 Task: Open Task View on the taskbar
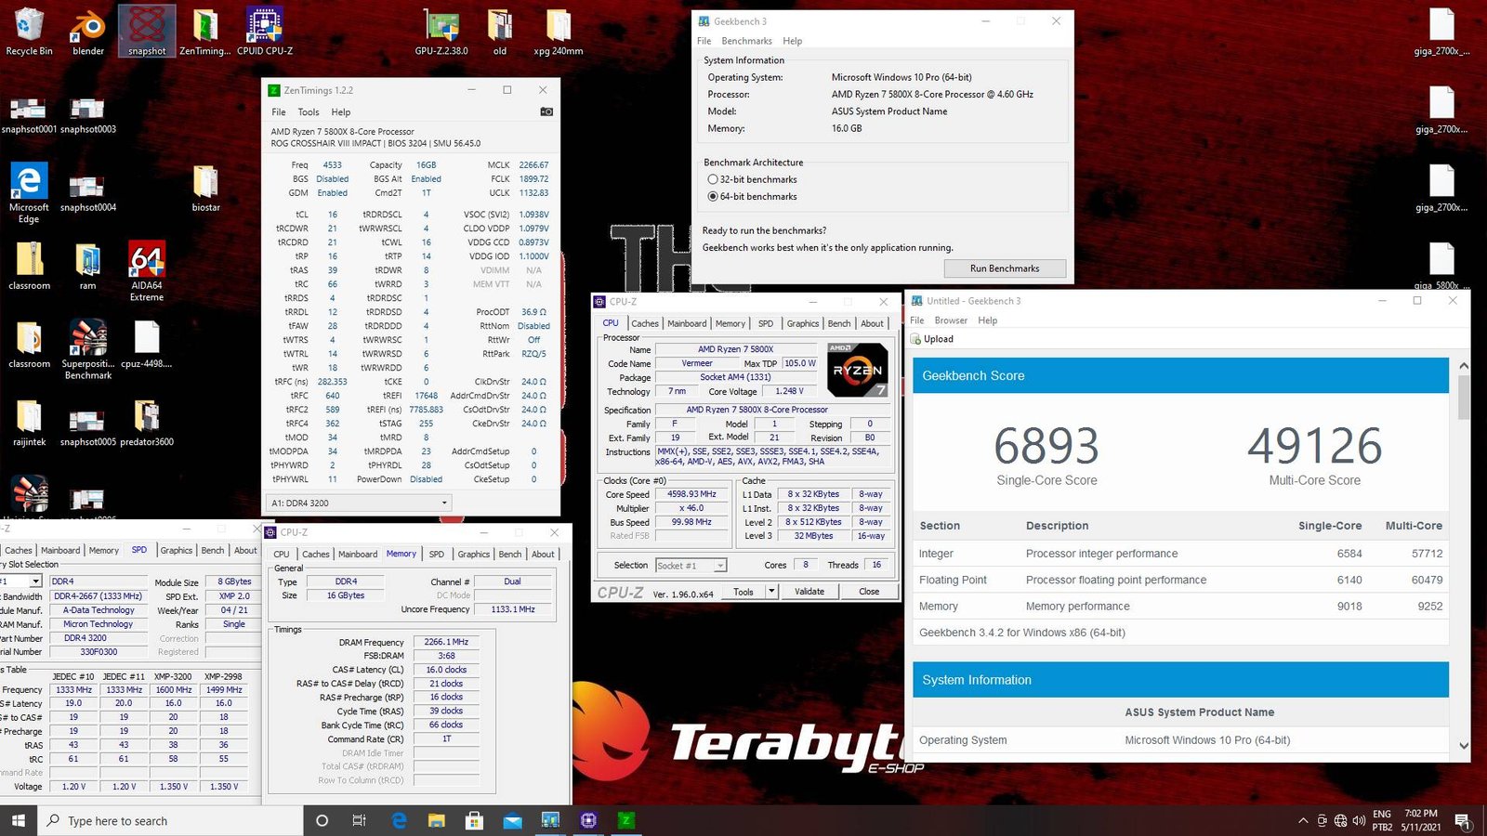(360, 820)
